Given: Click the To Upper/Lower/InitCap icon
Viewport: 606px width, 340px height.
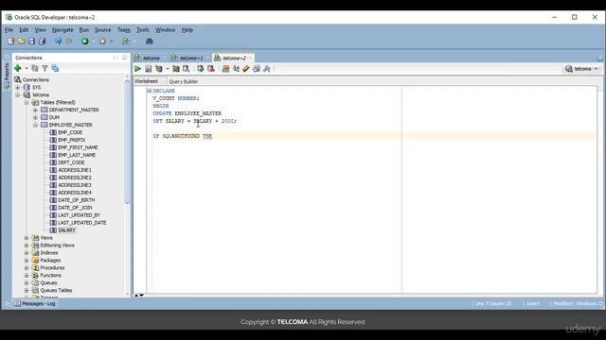Looking at the screenshot, I should [x=236, y=69].
